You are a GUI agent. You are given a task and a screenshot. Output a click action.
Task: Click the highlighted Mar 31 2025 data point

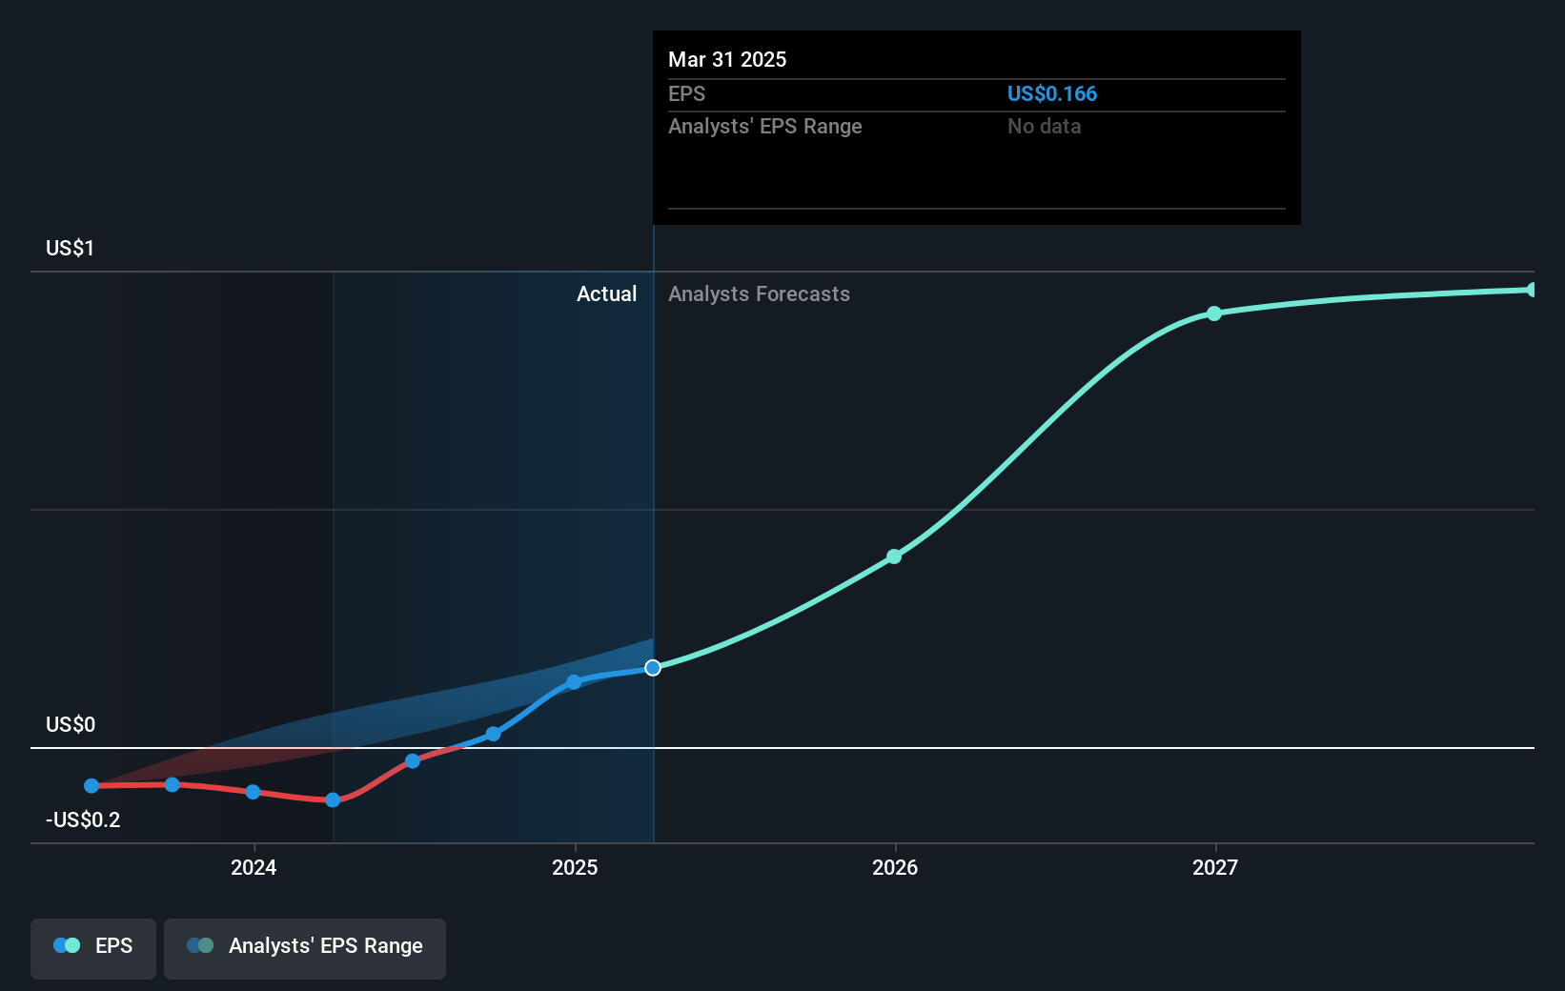[653, 668]
